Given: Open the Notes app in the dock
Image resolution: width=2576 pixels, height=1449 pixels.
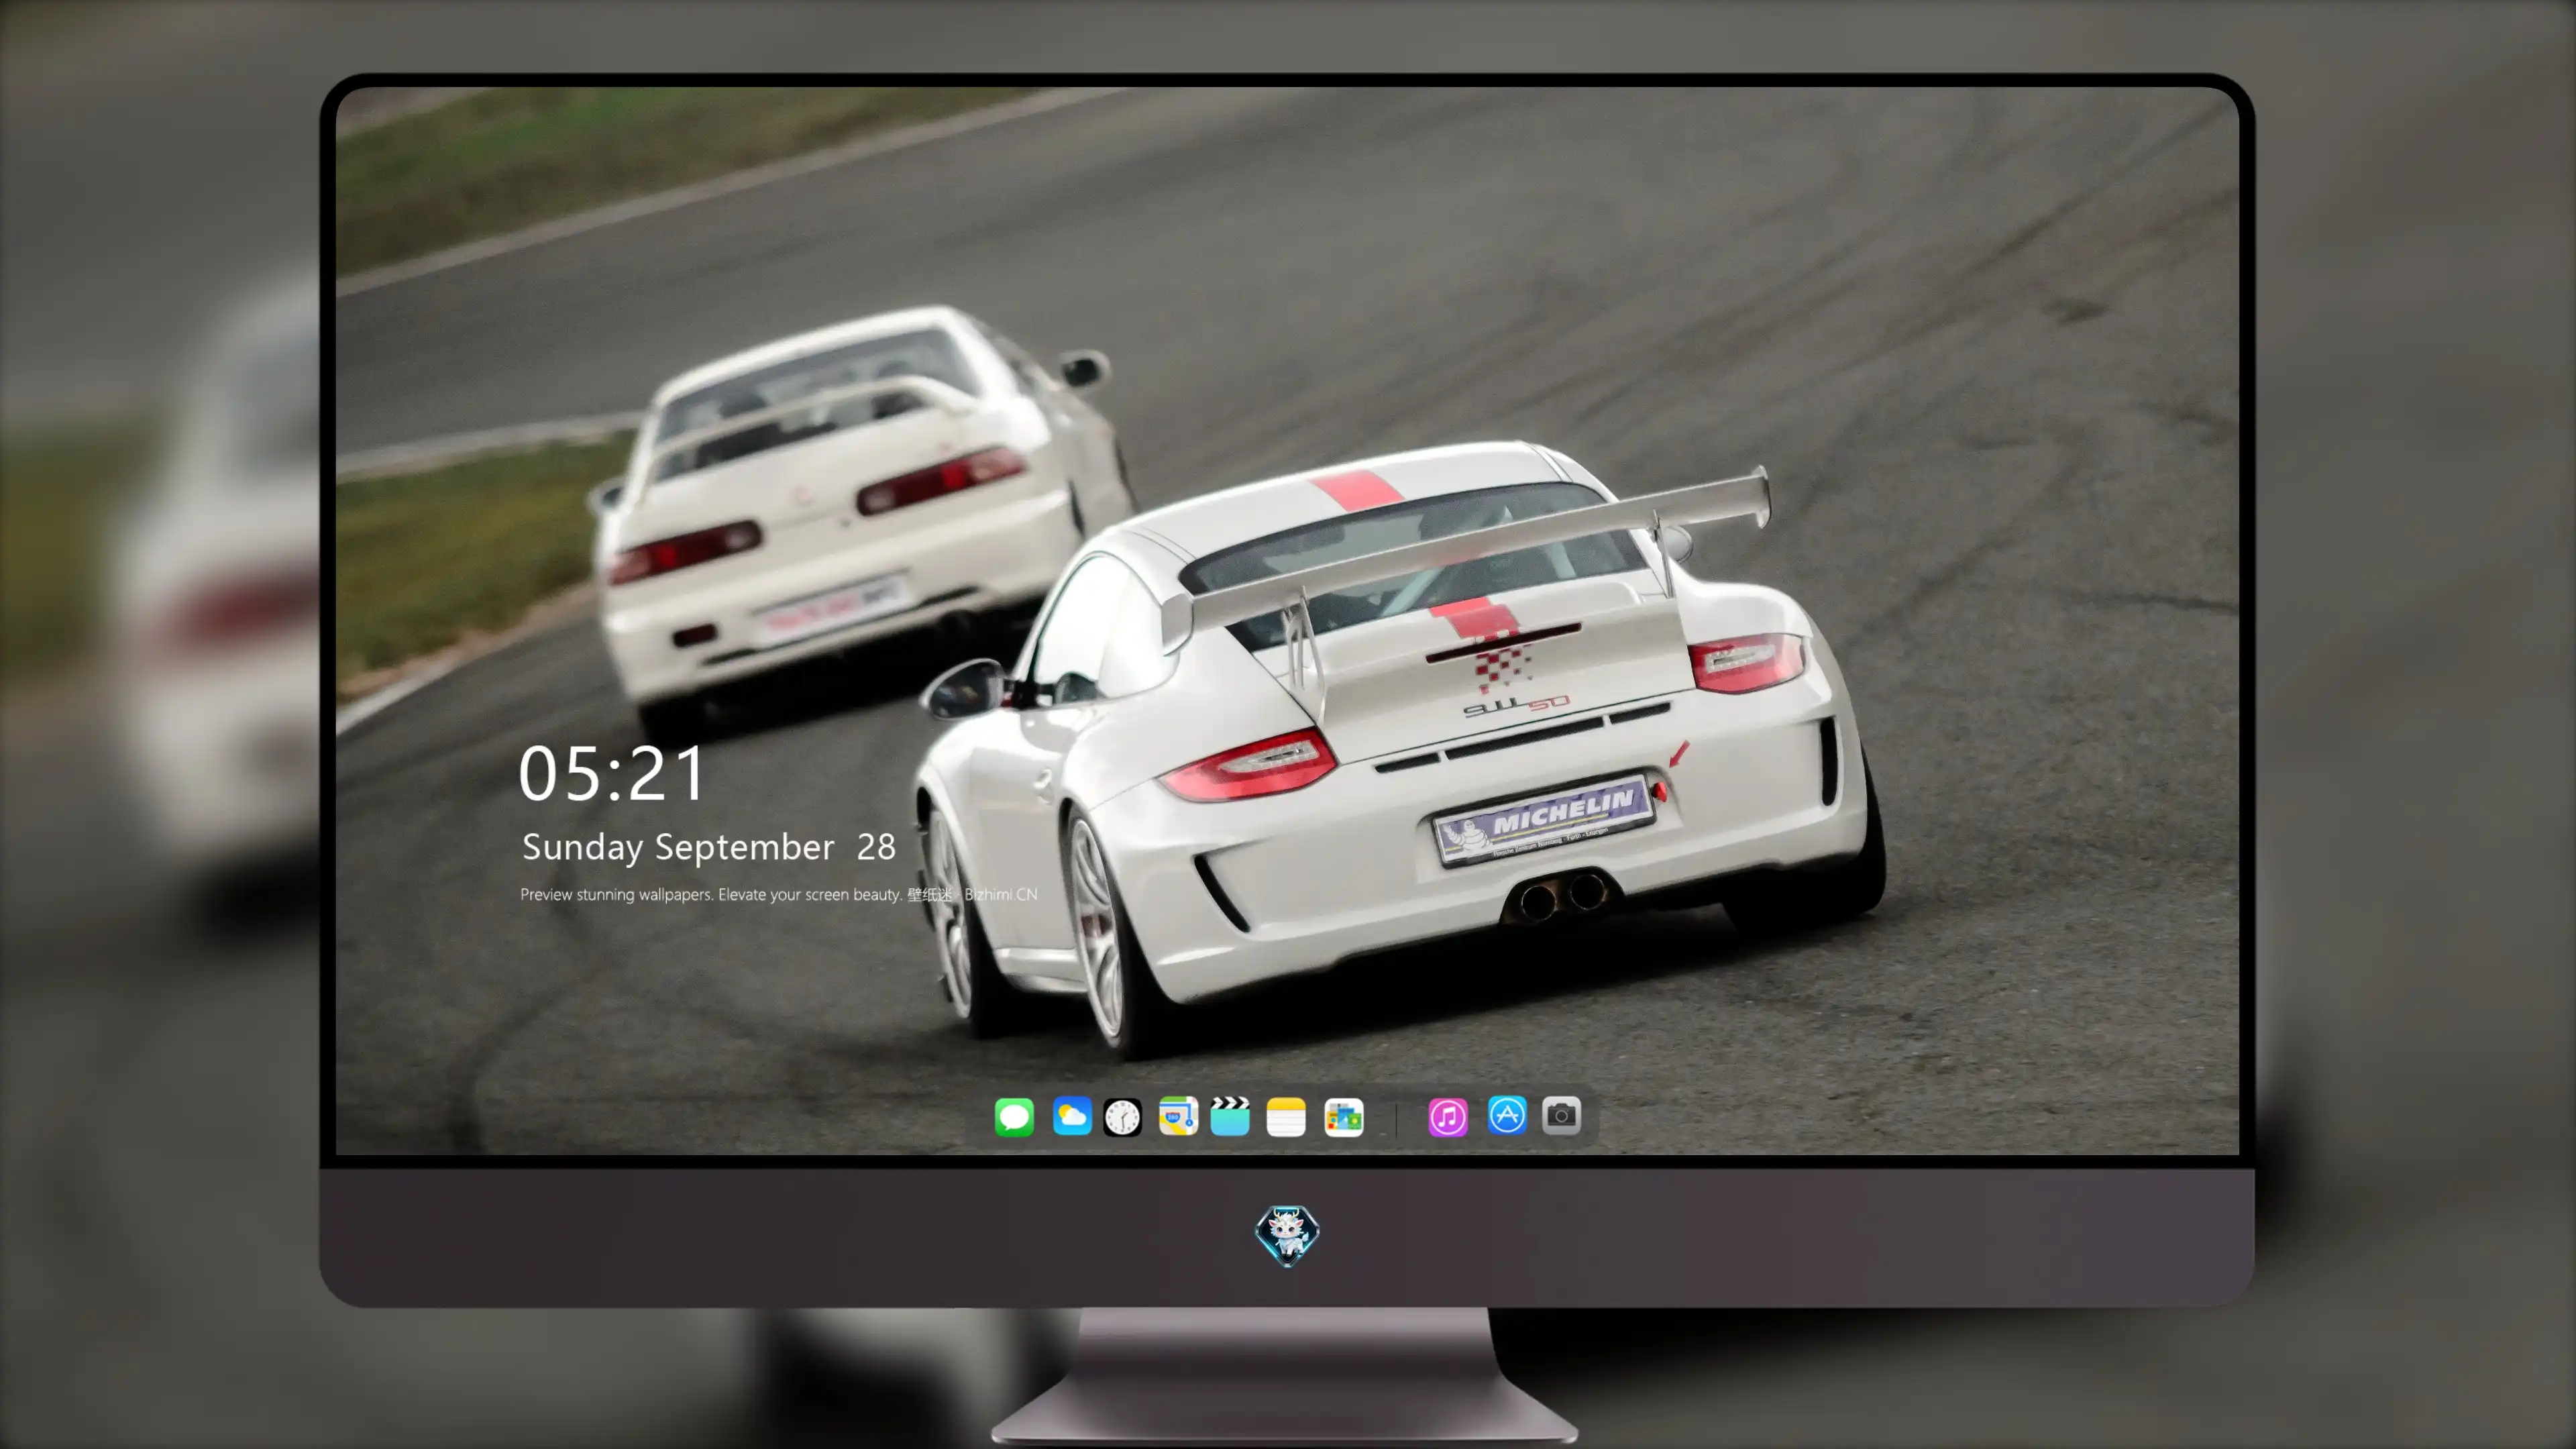Looking at the screenshot, I should pos(1286,1117).
